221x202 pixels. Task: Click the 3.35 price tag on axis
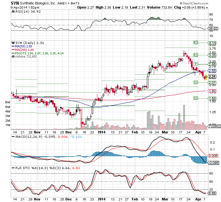click(x=212, y=55)
